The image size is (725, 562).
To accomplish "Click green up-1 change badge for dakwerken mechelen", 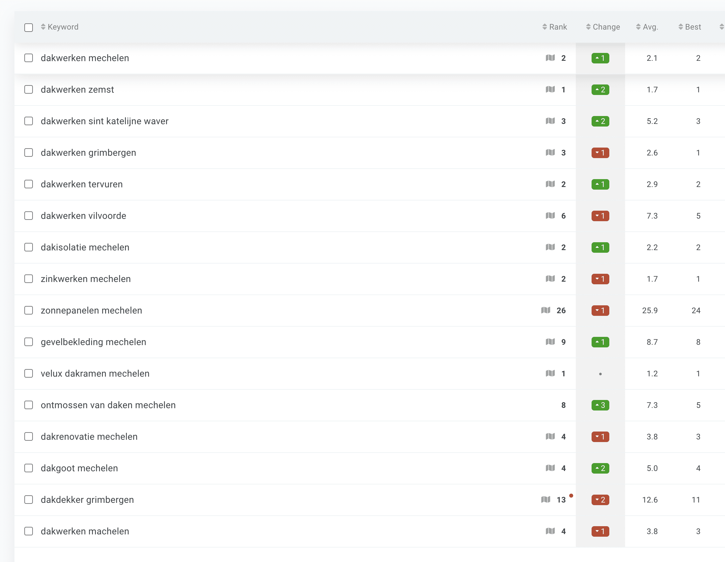I will click(600, 58).
